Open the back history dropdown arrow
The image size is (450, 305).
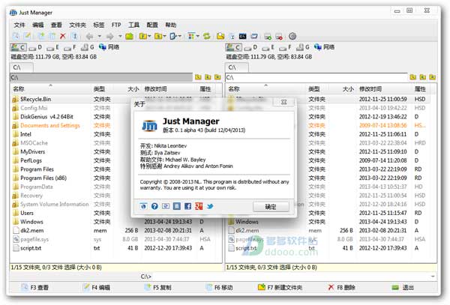click(x=100, y=36)
